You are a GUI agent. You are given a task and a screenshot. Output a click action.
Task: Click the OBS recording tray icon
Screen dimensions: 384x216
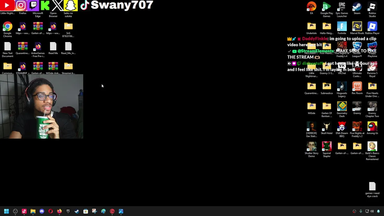coord(354,211)
